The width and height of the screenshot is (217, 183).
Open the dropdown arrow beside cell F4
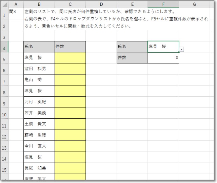(182, 49)
